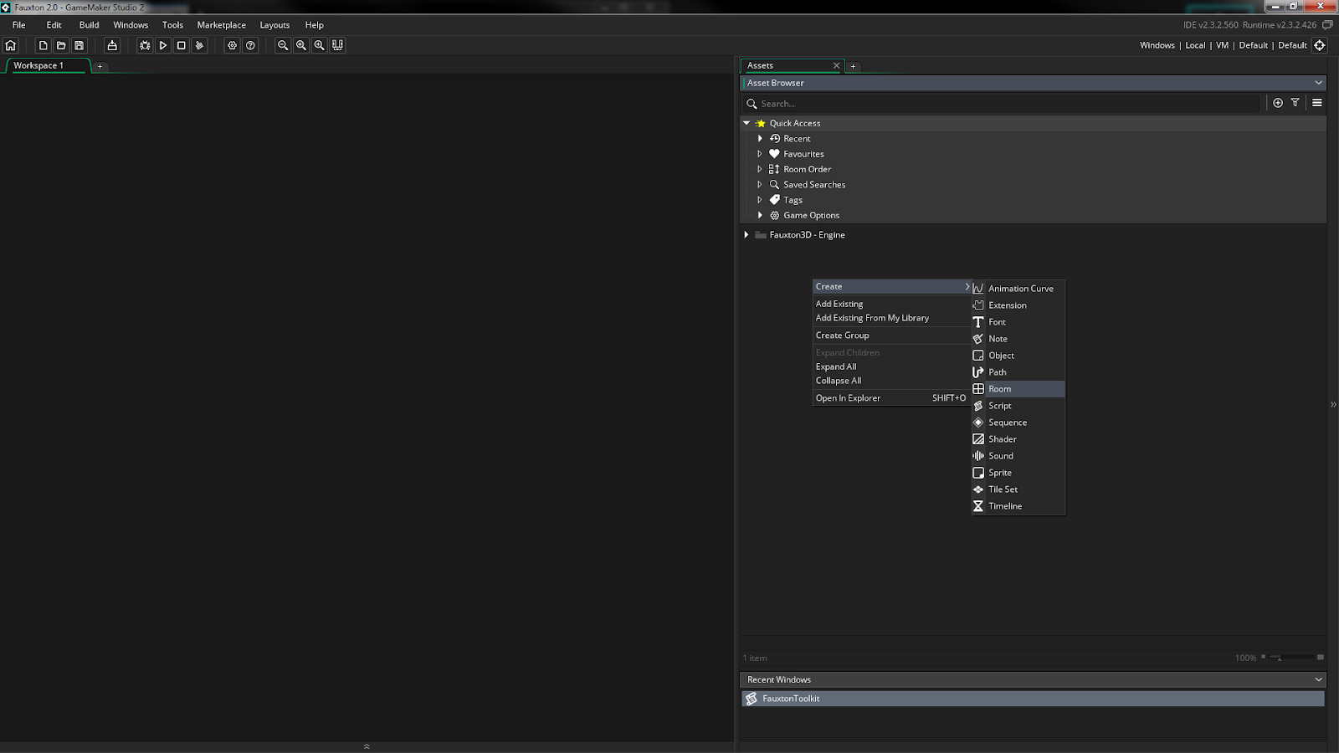Open the Build menu
1339x753 pixels.
point(90,25)
